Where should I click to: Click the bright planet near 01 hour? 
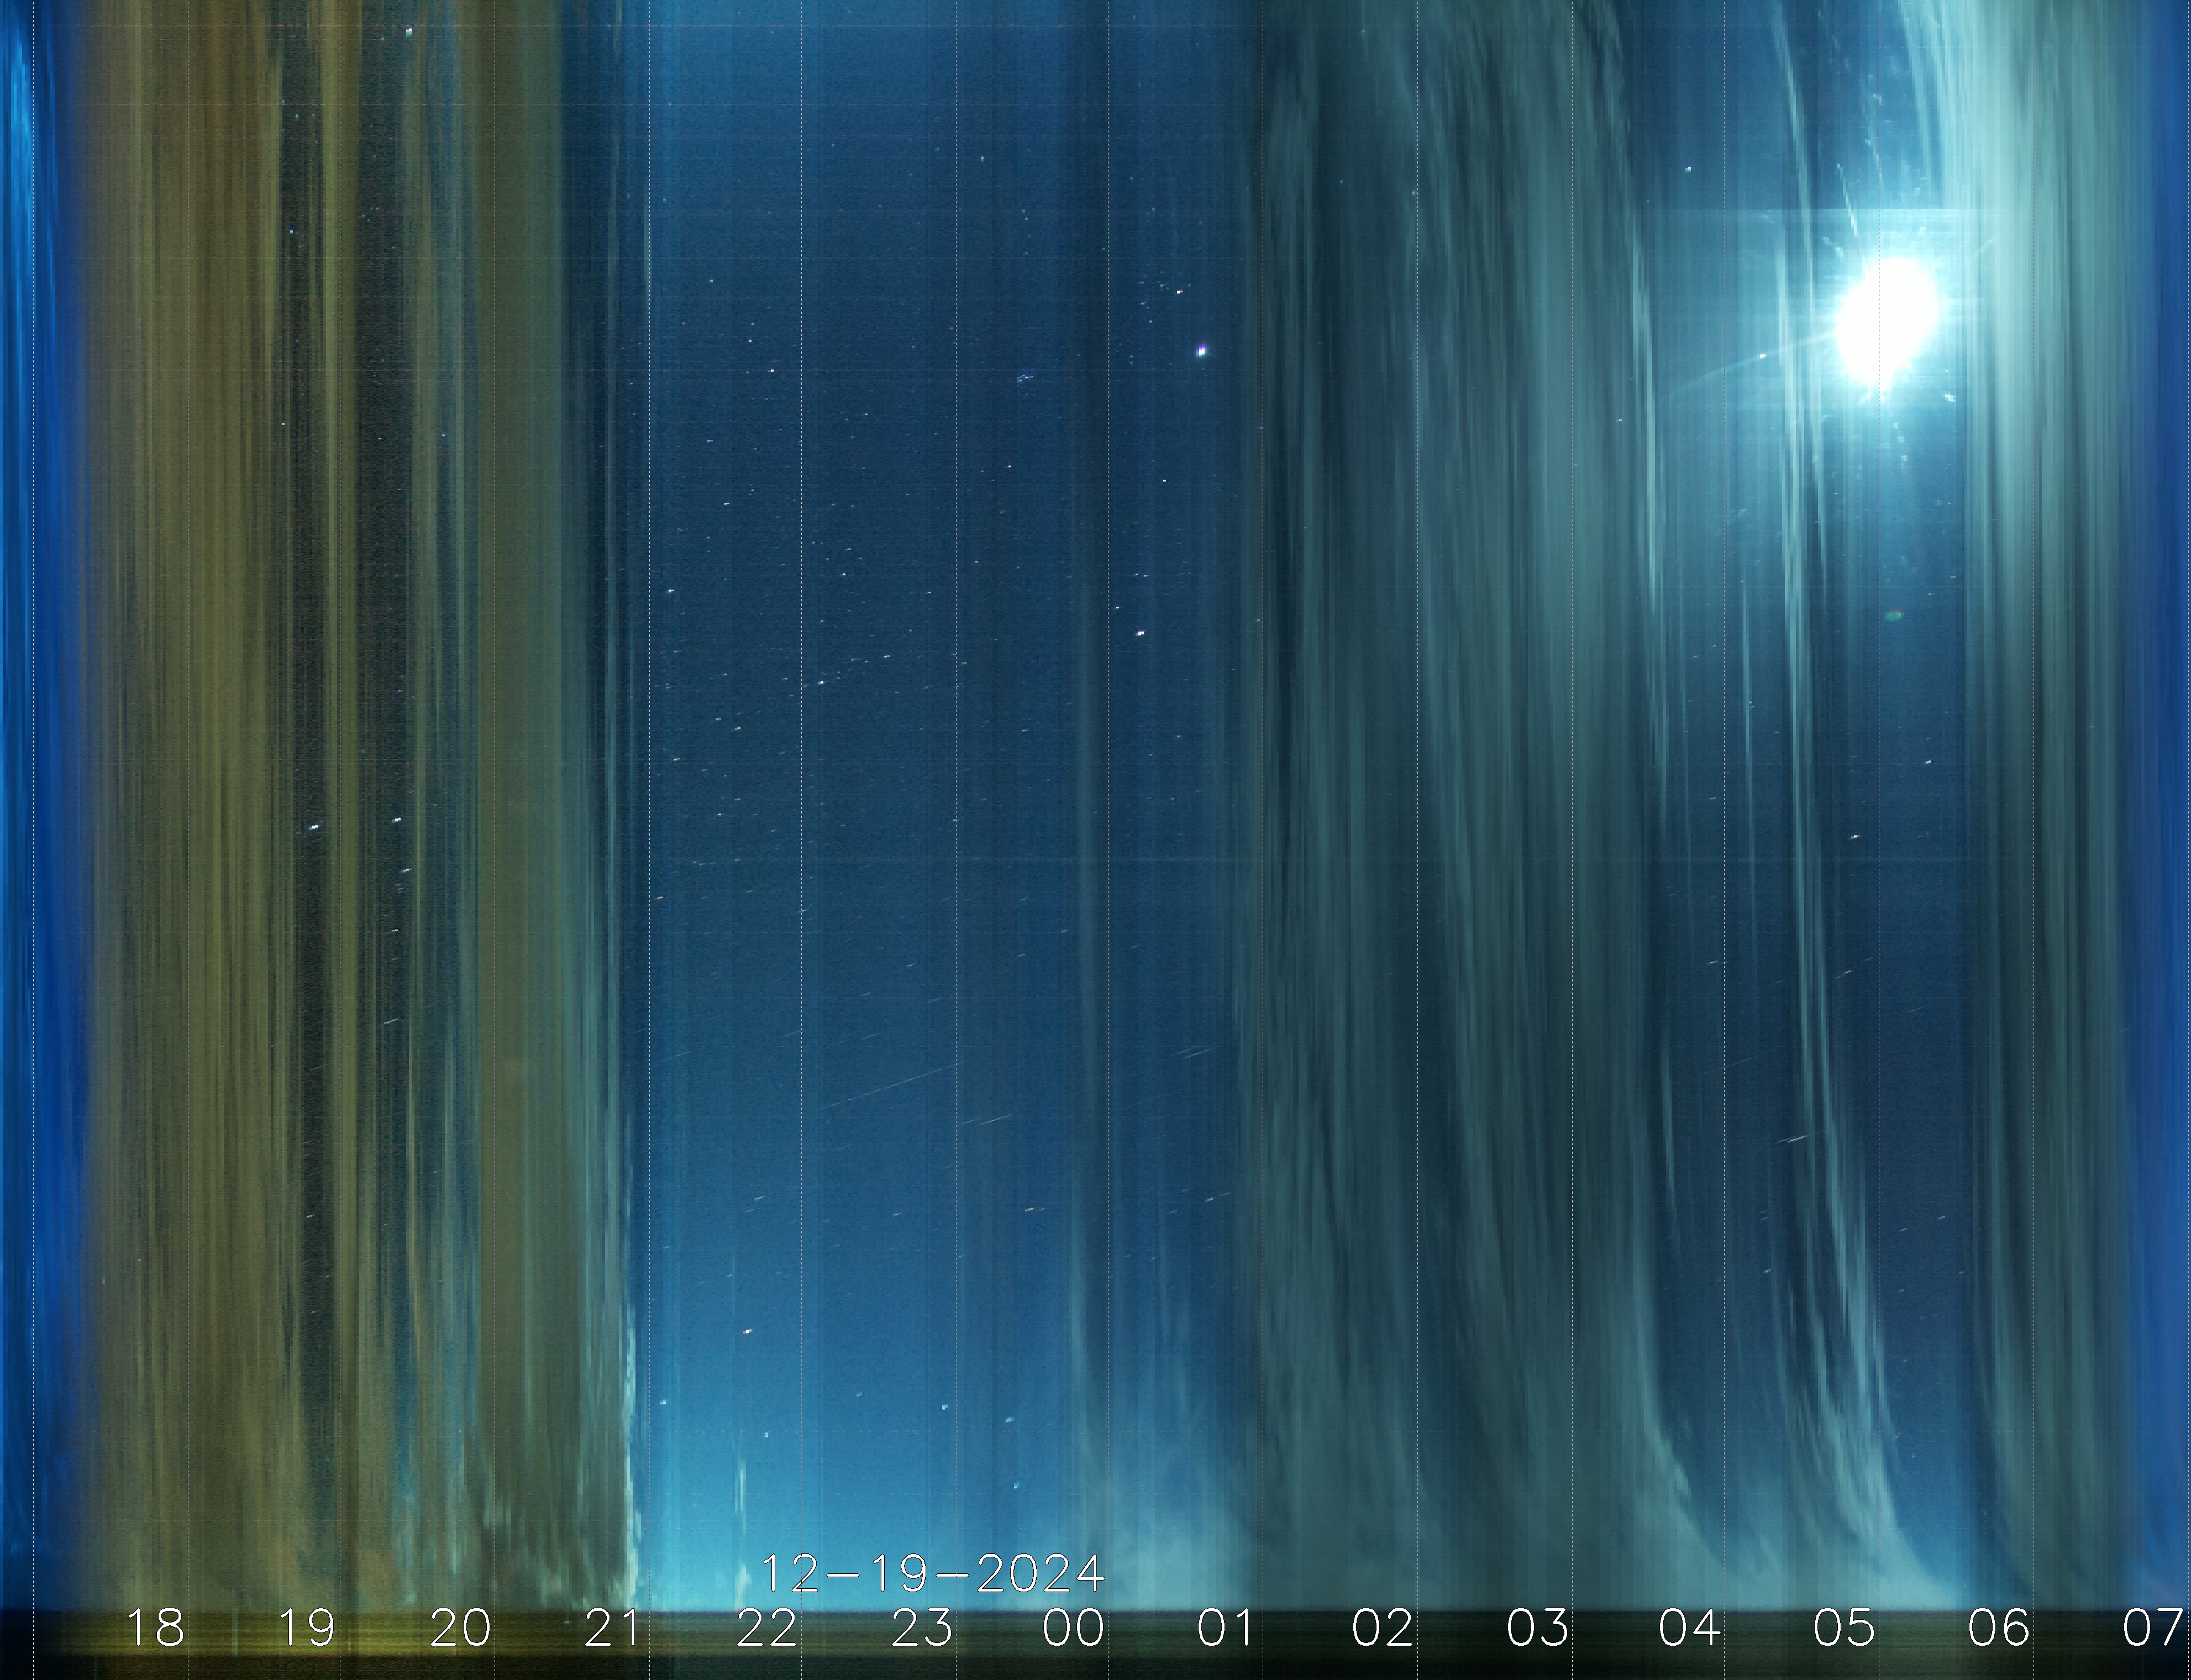click(1201, 350)
